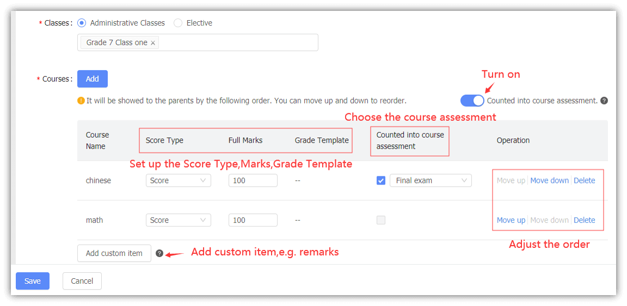The width and height of the screenshot is (627, 306).
Task: Check the math course assessment checkbox
Action: (x=381, y=221)
